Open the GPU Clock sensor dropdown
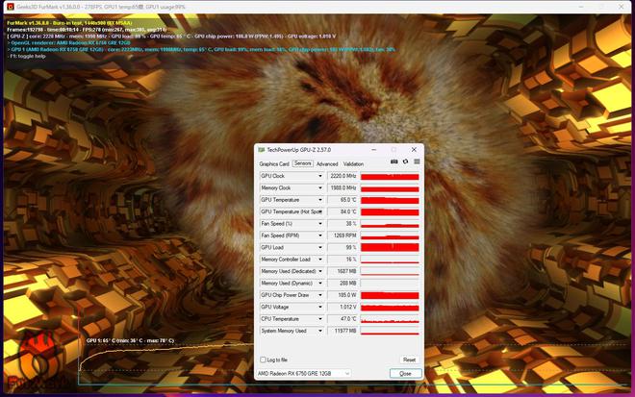Image resolution: width=635 pixels, height=397 pixels. click(x=320, y=176)
